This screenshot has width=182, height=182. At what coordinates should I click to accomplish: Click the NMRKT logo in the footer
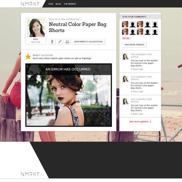(x=30, y=174)
